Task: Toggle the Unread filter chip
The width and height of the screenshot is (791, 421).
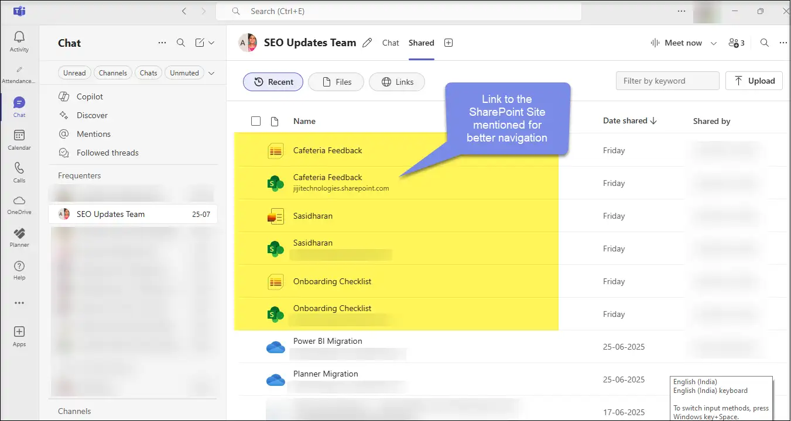Action: 74,73
